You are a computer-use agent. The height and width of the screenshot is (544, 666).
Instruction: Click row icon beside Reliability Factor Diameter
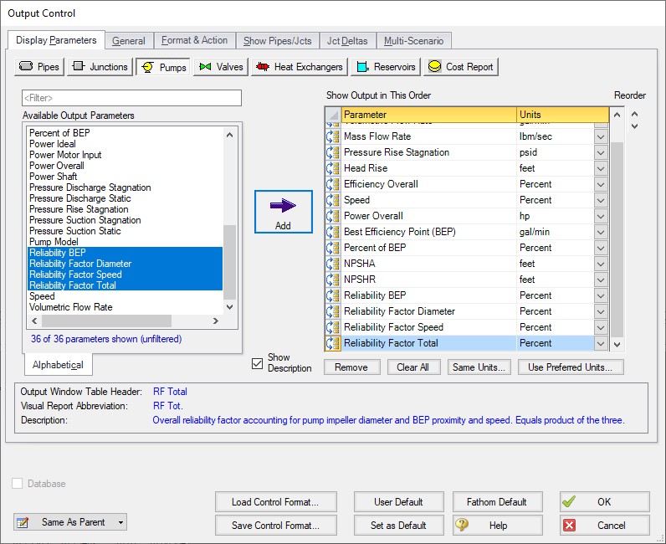[333, 311]
